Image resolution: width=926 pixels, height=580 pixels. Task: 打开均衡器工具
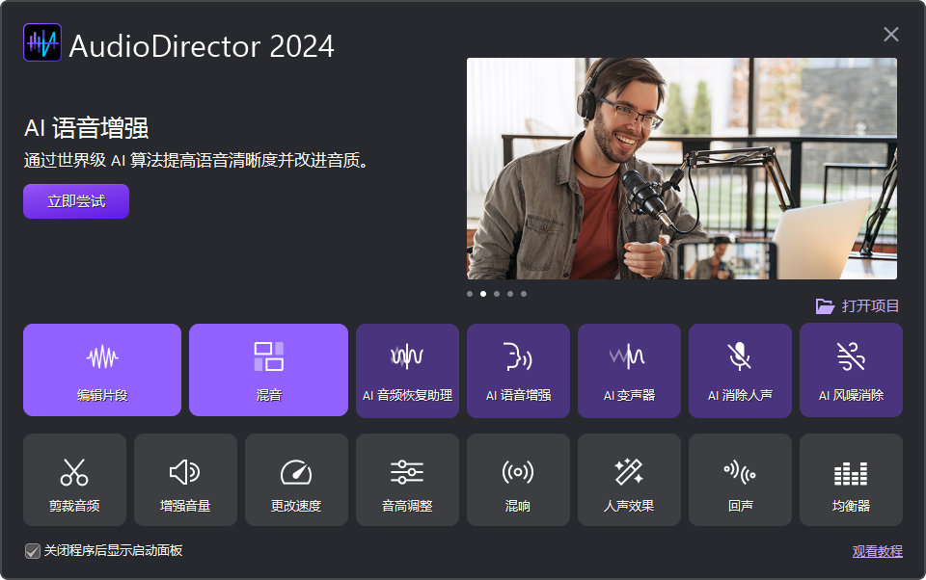click(x=851, y=479)
